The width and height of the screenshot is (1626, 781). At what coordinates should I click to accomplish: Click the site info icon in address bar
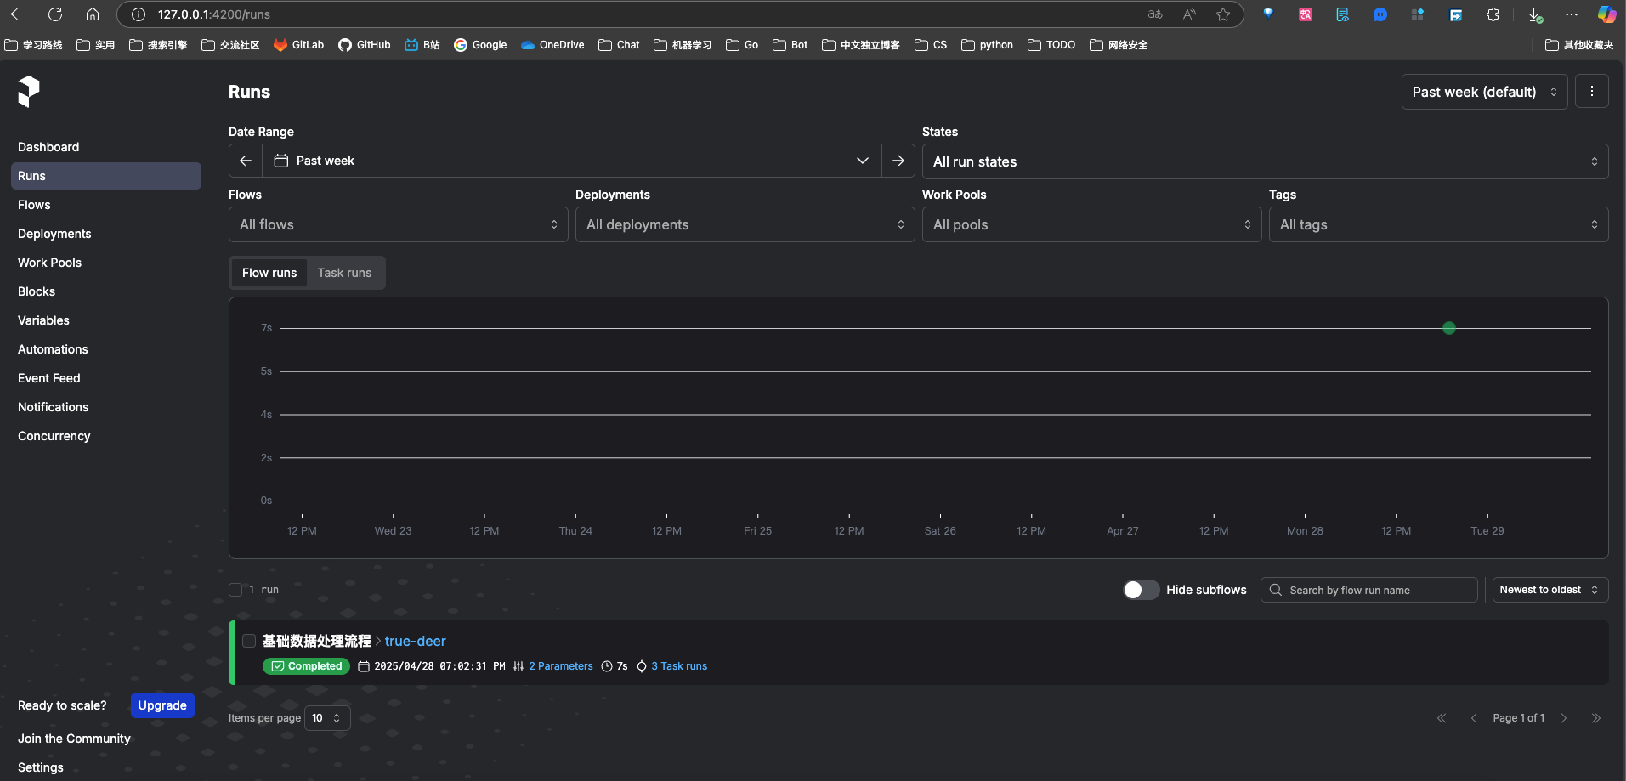tap(138, 14)
